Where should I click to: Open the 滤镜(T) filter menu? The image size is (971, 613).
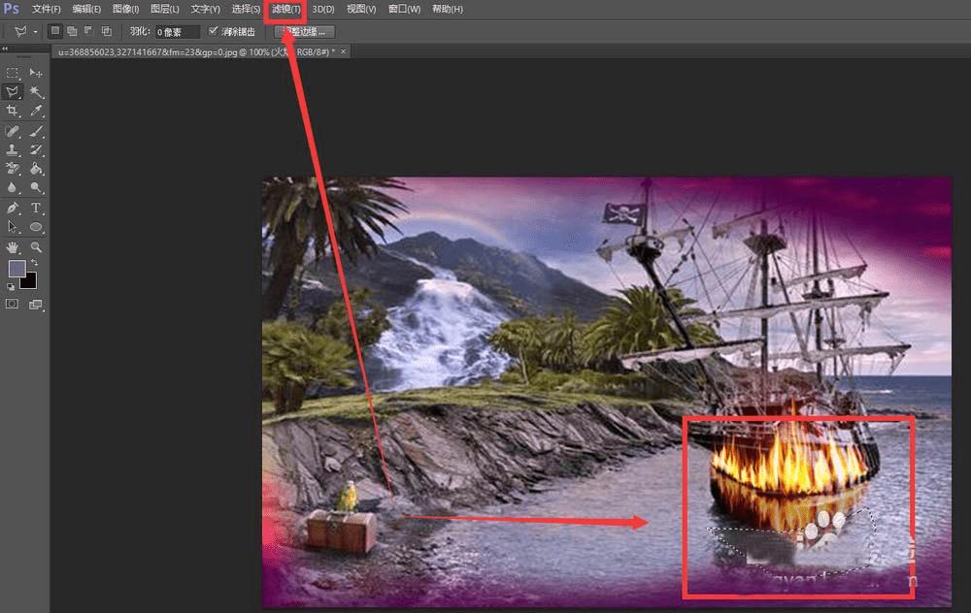285,10
